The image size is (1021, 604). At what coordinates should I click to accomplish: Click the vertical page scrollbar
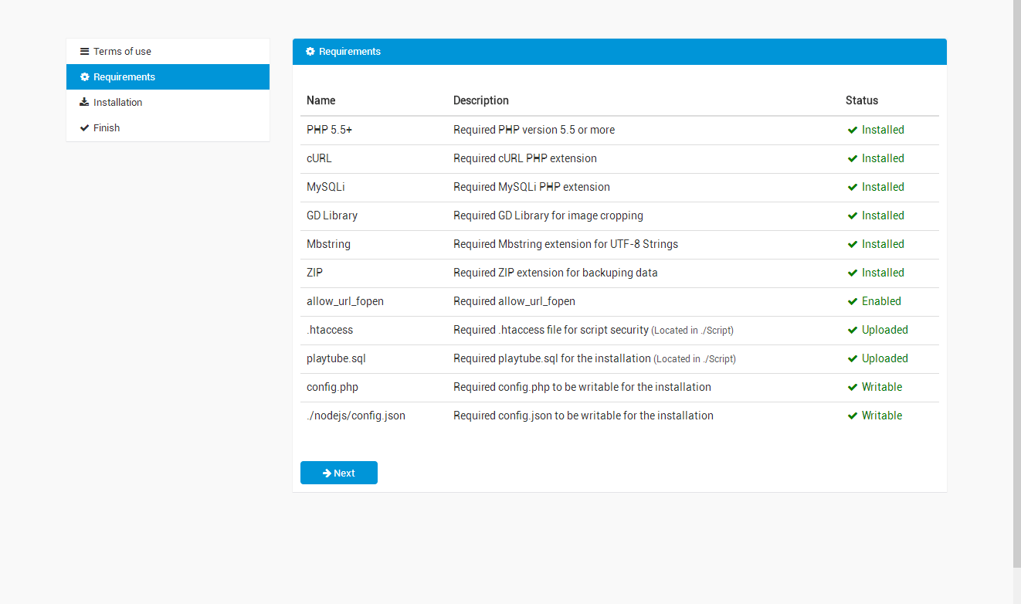pyautogui.click(x=1016, y=286)
